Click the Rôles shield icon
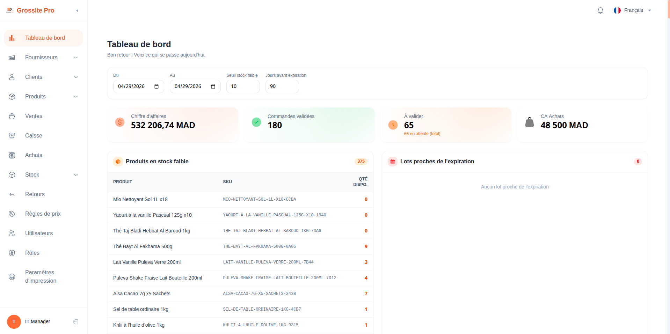The height and width of the screenshot is (334, 670). (12, 253)
